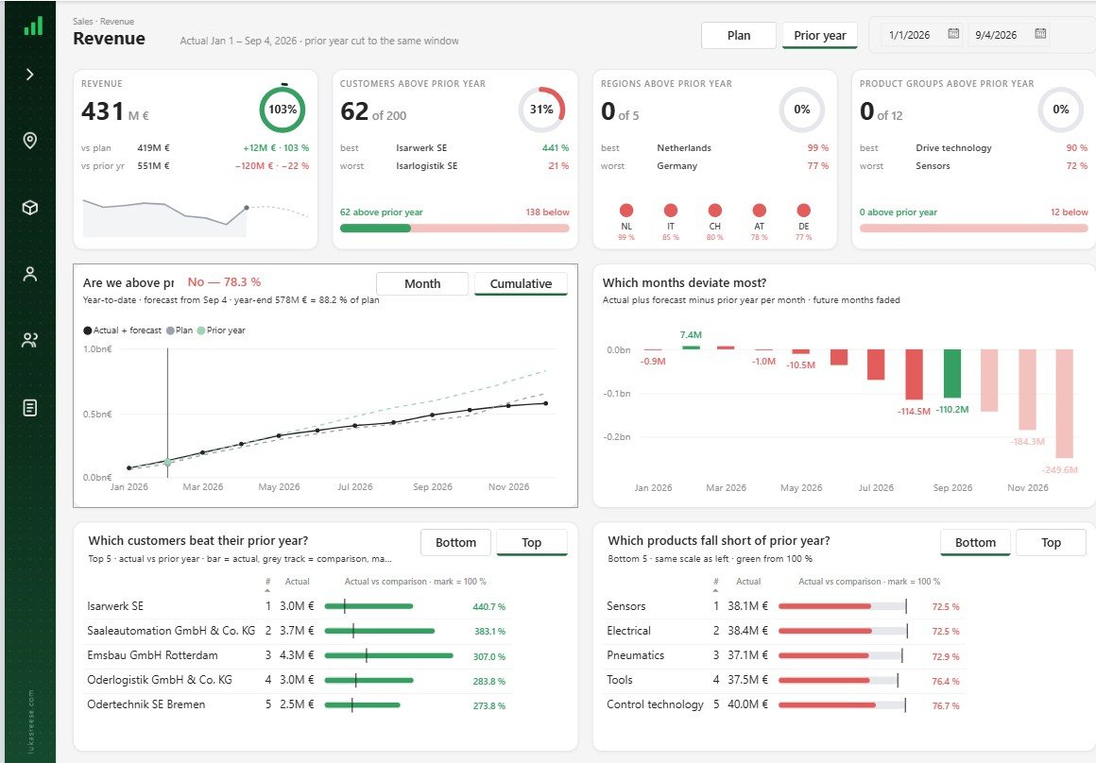Edit the 9/4/2026 end date field
The image size is (1096, 763).
coord(996,35)
